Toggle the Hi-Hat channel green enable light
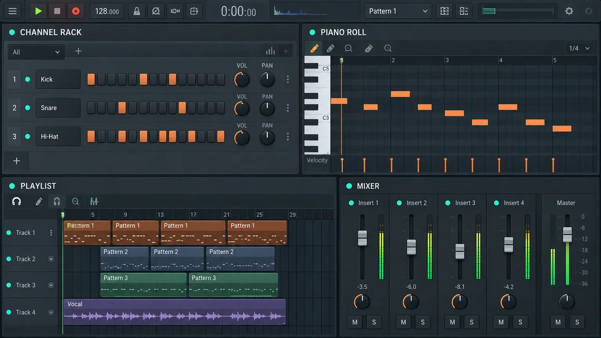 [x=28, y=137]
